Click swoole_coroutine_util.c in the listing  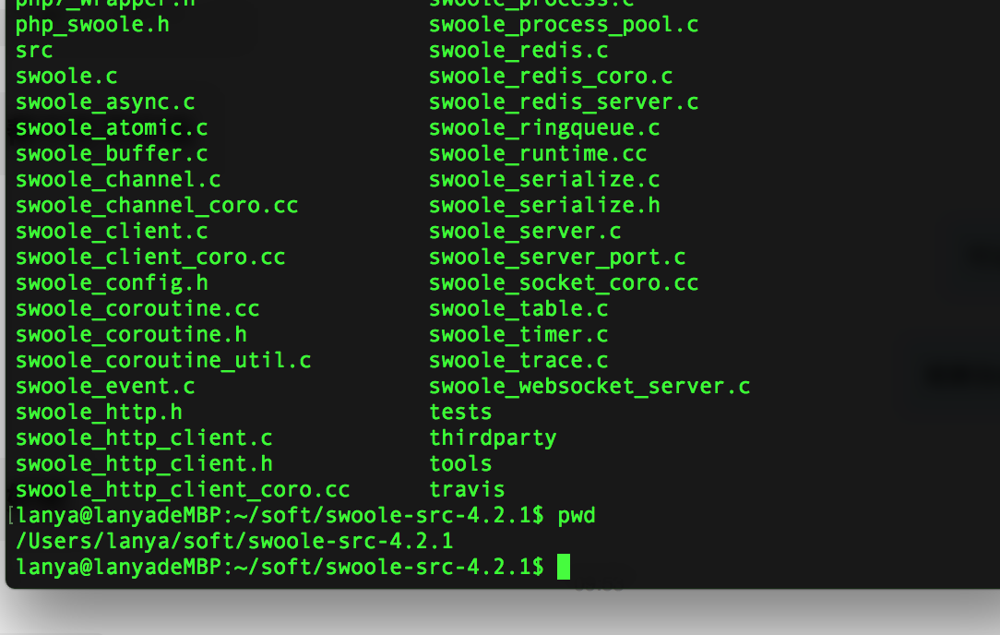click(163, 361)
